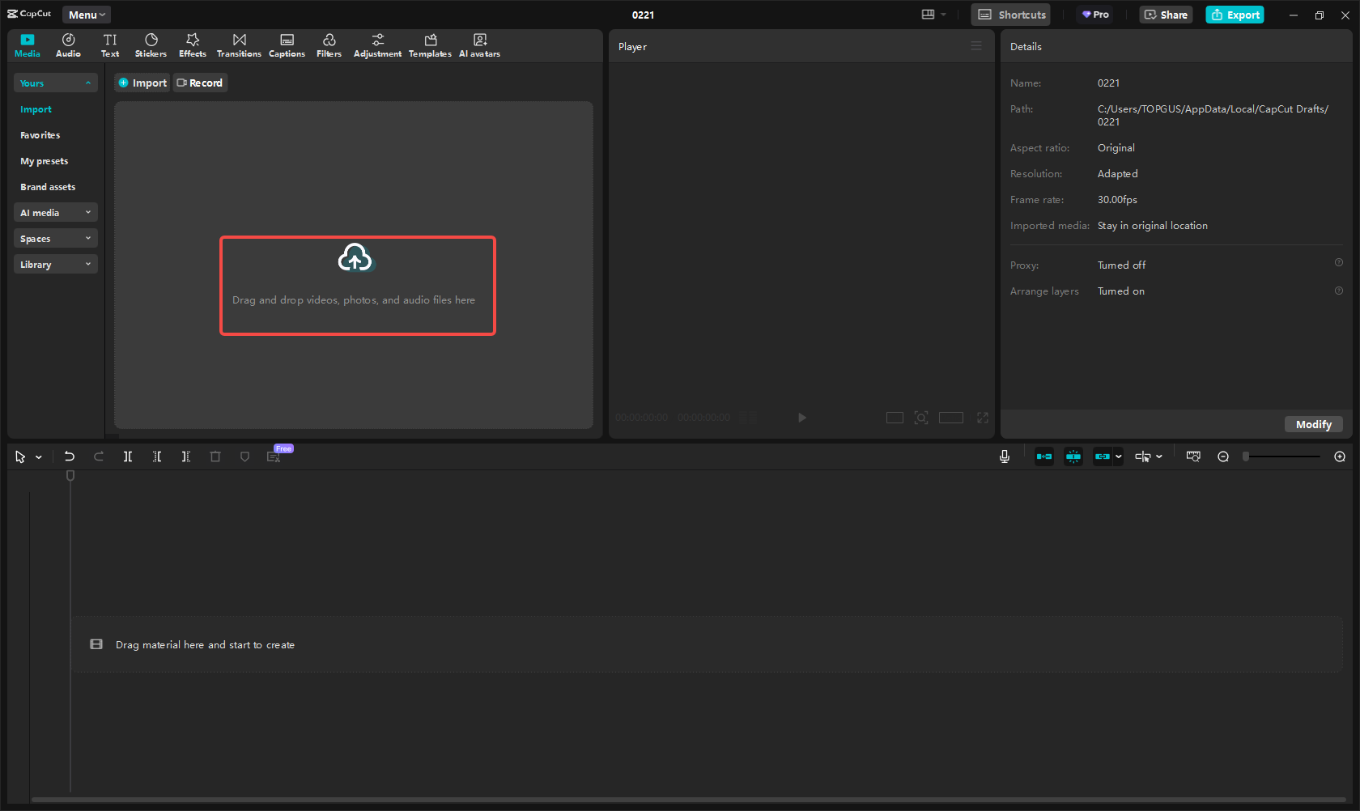Open the linkage options dropdown arrow

1119,456
